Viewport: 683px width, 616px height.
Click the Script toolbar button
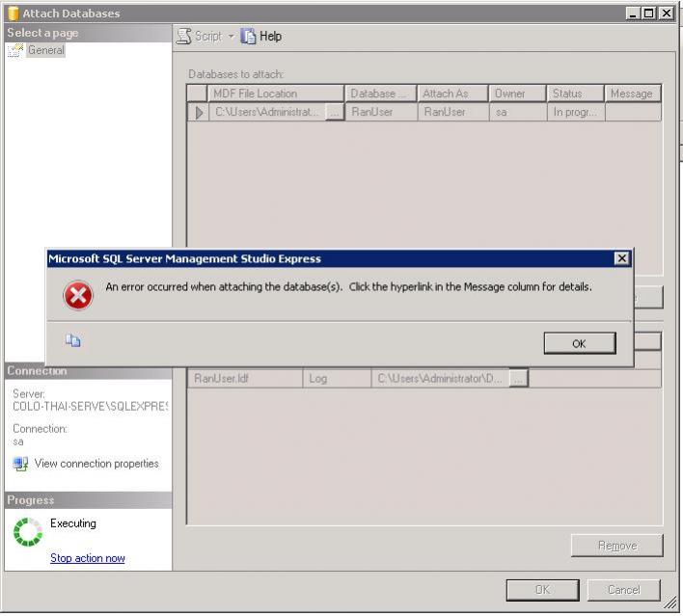point(200,36)
